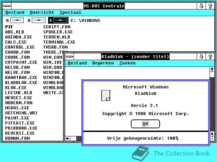Select TMSRB.FON in file list
The height and width of the screenshot is (162, 217).
click(55, 47)
